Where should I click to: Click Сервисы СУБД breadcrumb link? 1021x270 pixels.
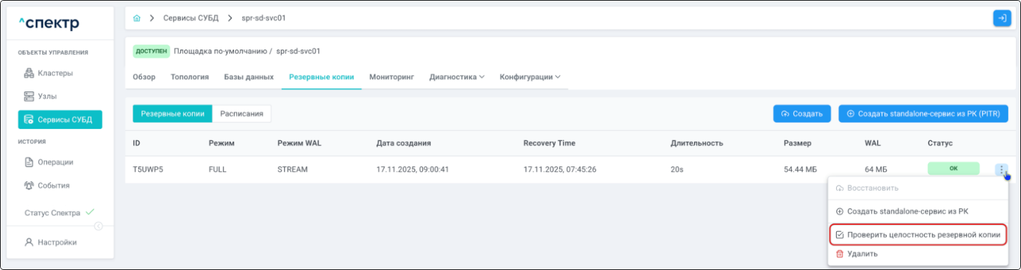pos(191,18)
